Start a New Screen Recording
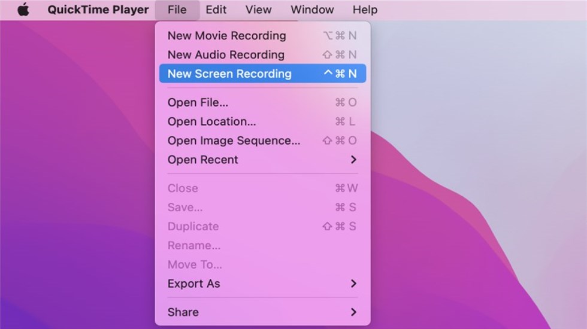The image size is (587, 329). 262,74
